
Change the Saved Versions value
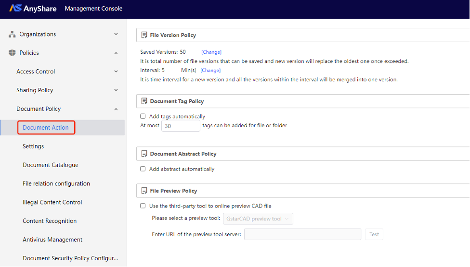click(x=211, y=52)
